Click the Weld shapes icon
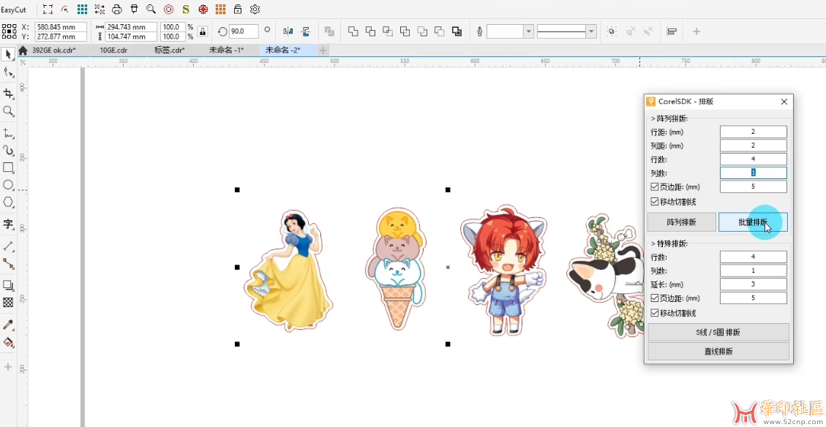 353,31
